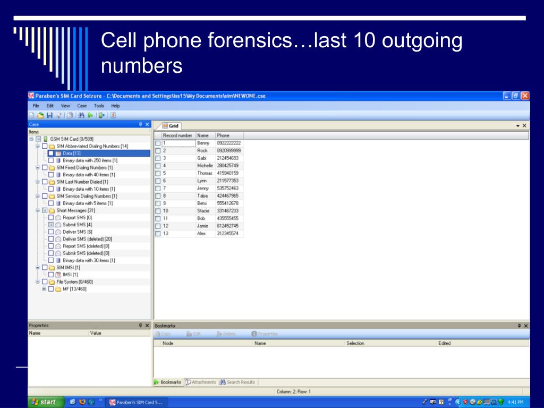The width and height of the screenshot is (544, 408).
Task: Collapse the GSM SIM Card root node
Action: pyautogui.click(x=31, y=139)
